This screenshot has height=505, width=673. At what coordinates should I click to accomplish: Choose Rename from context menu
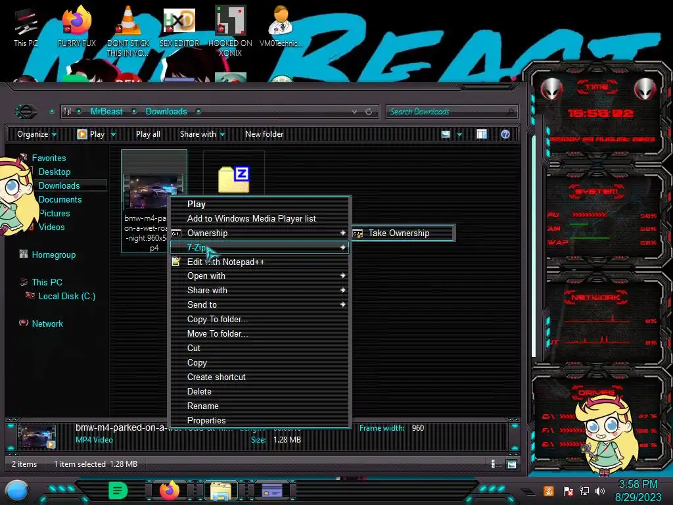261,406
